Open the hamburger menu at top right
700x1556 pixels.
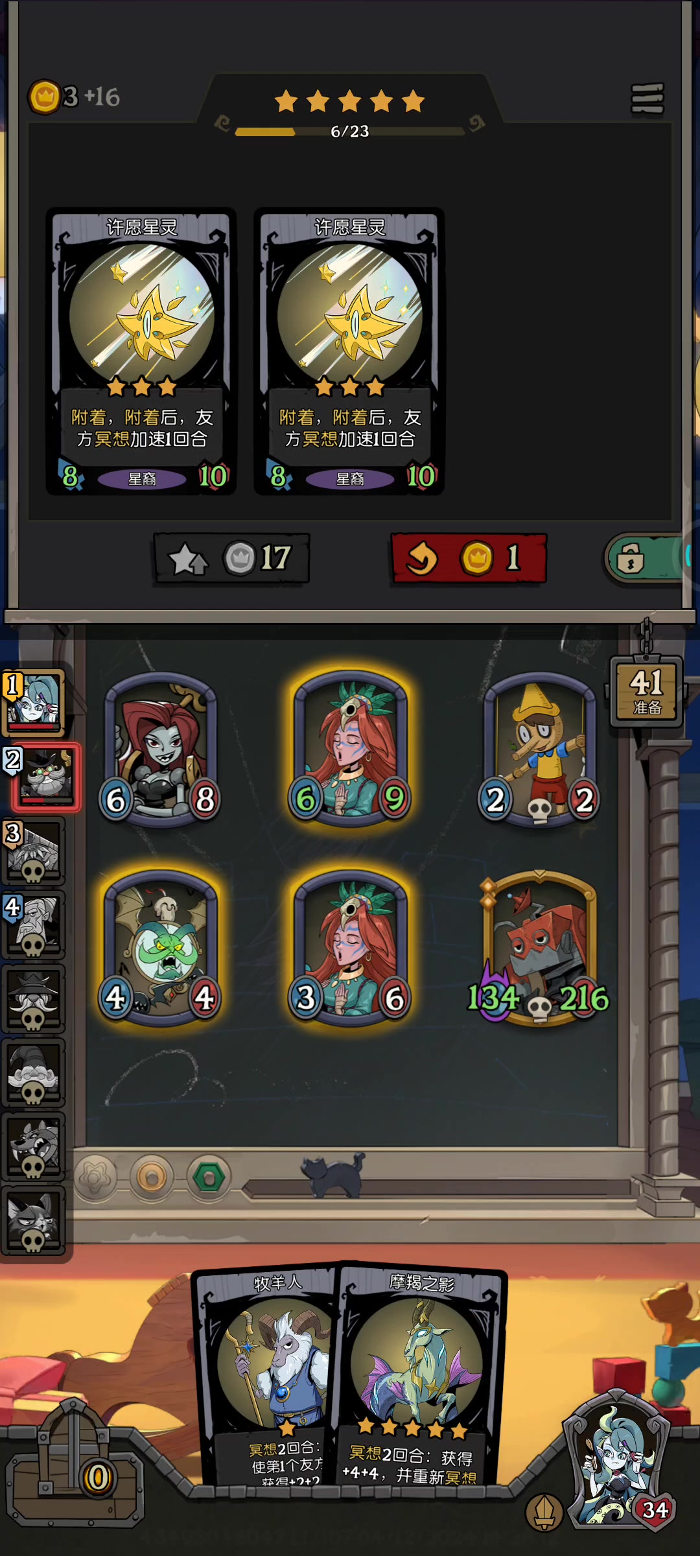tap(647, 99)
